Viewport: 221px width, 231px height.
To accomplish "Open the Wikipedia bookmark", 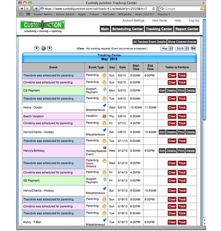I will 125,14.
